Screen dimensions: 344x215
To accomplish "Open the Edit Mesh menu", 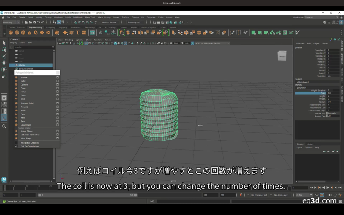I will (78, 17).
